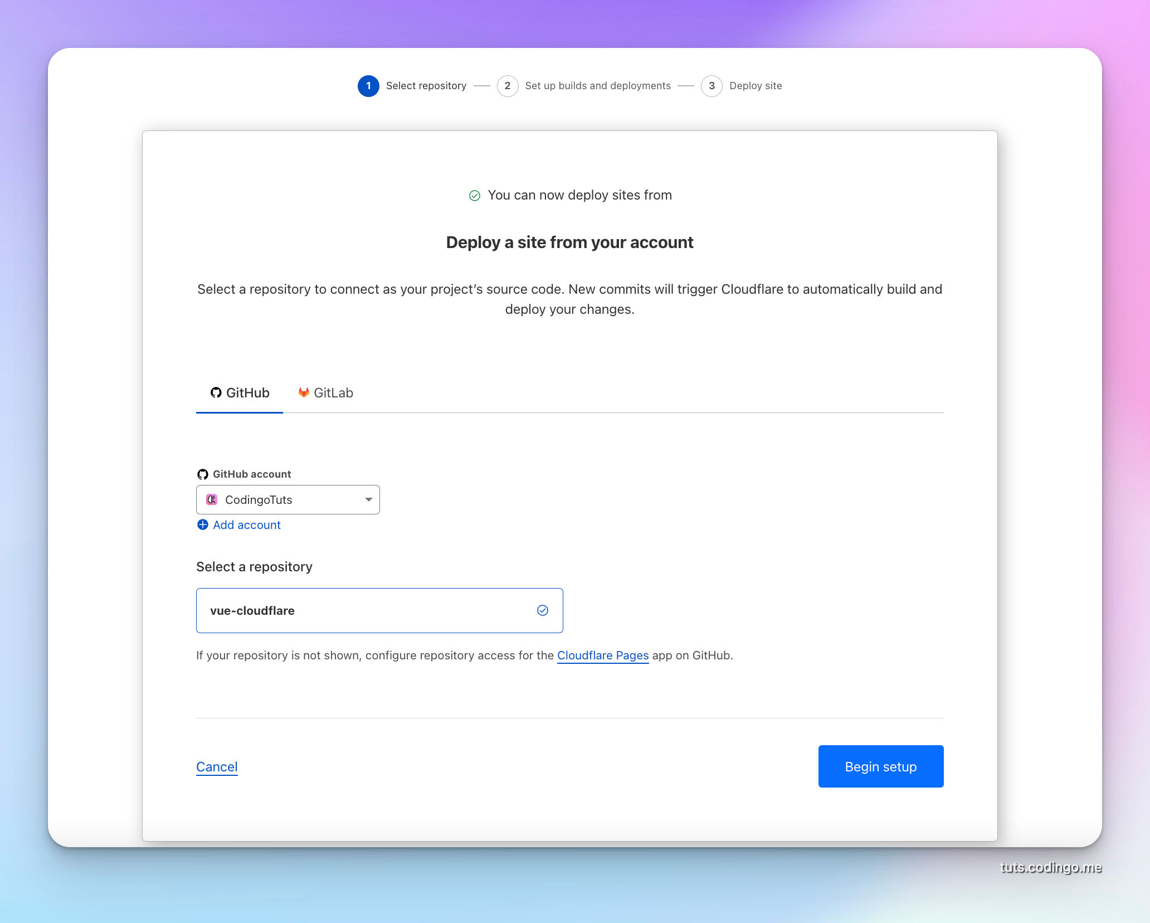
Task: Select the vue-cloudflare repository
Action: click(x=379, y=610)
